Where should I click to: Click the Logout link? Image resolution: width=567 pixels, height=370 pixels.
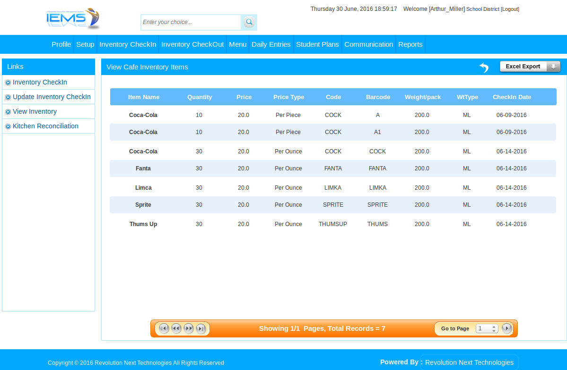(510, 9)
